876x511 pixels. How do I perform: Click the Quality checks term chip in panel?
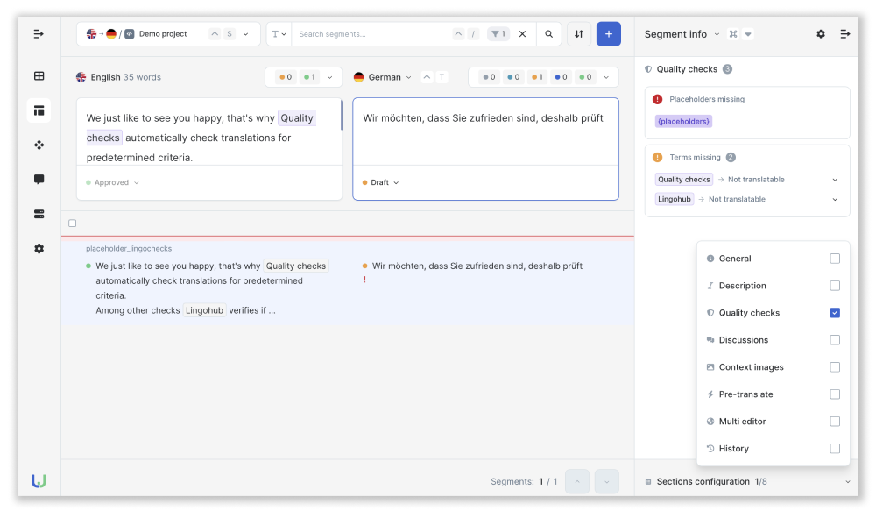pyautogui.click(x=684, y=180)
